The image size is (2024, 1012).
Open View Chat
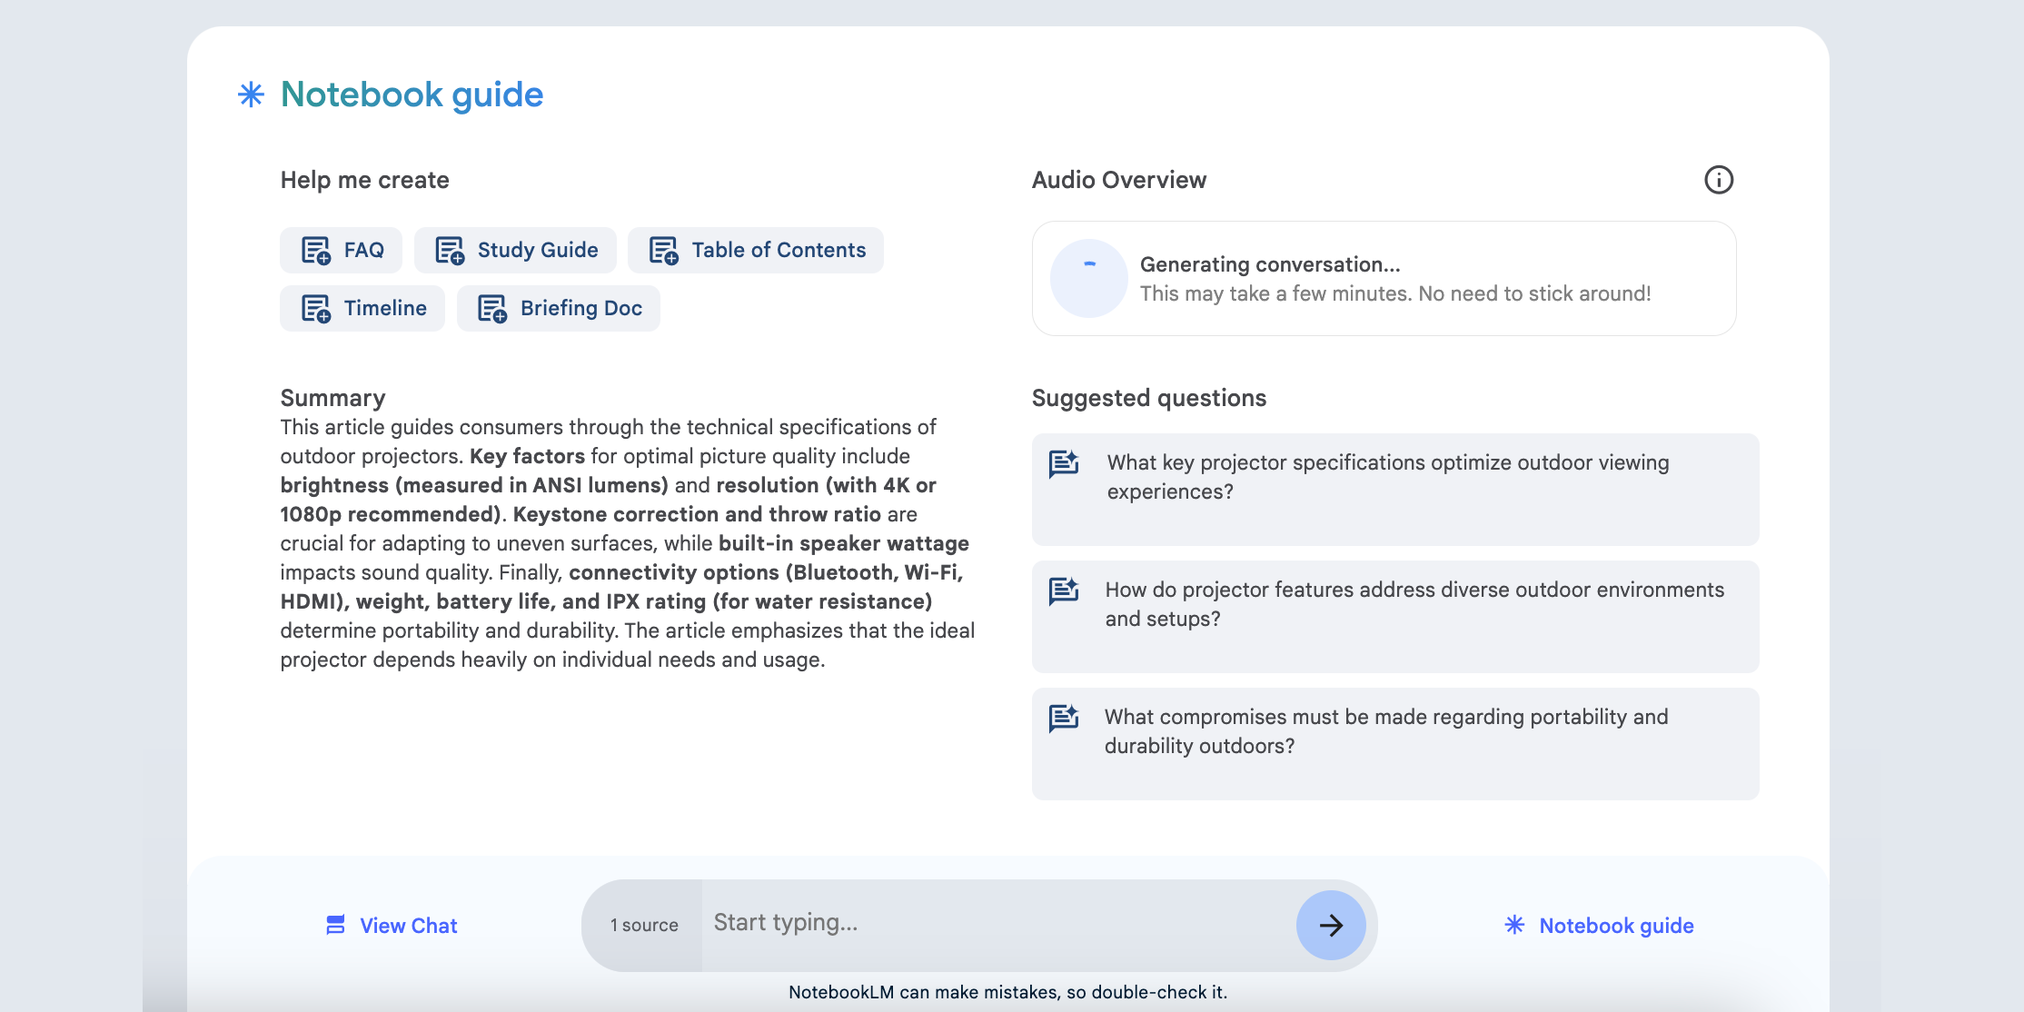[392, 925]
